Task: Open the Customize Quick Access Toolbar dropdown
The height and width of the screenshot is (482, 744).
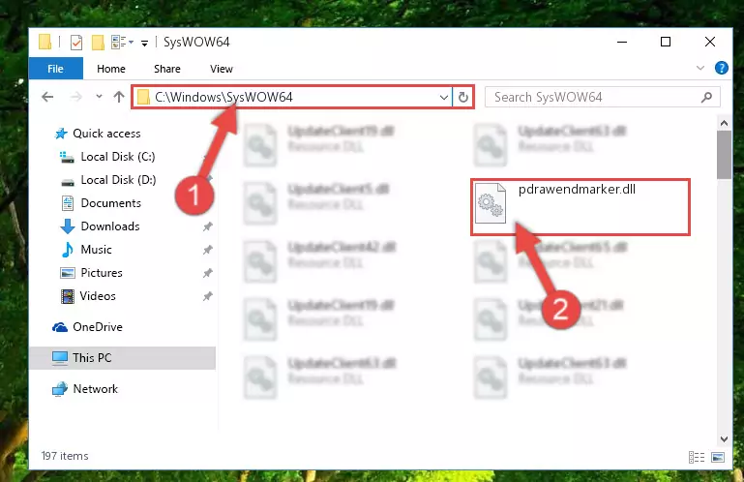Action: tap(144, 44)
